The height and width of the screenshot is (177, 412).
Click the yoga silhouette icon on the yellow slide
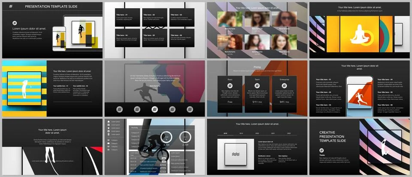[x=360, y=34]
